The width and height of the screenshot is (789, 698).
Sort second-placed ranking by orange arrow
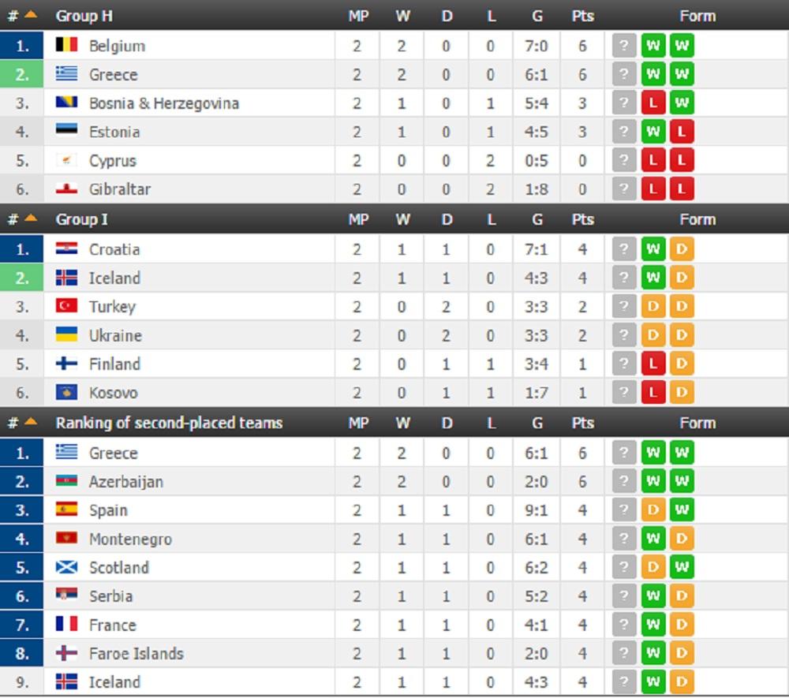tap(30, 423)
